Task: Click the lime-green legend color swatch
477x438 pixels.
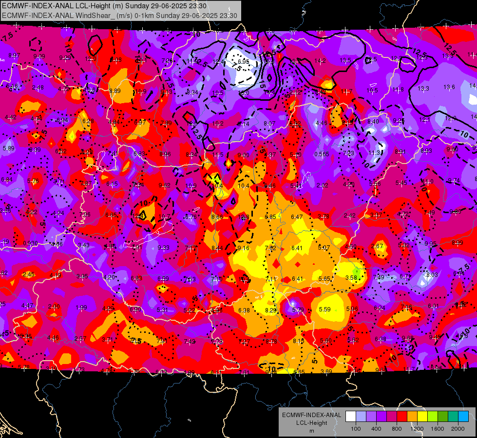Action: coord(433,417)
